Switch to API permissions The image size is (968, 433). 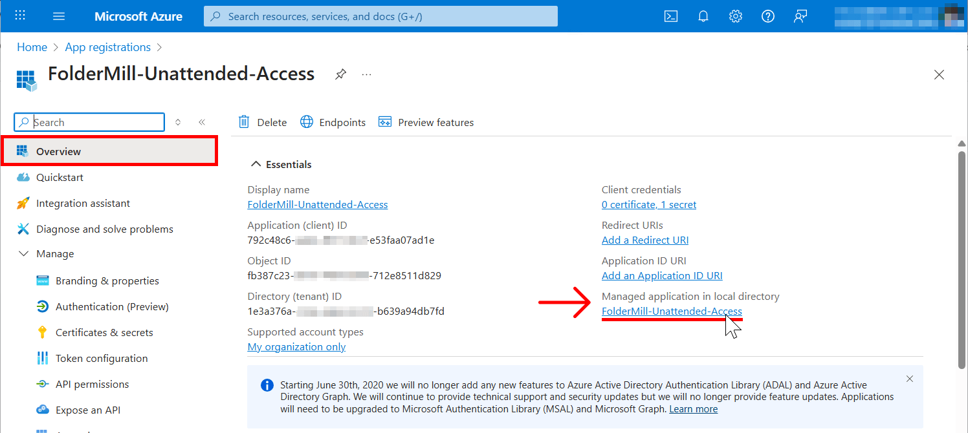coord(90,384)
